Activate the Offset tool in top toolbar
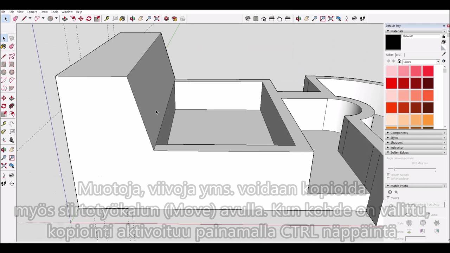This screenshot has width=450, height=253. coord(73,19)
